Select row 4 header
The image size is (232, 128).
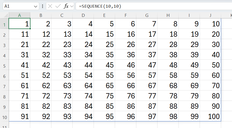5,55
